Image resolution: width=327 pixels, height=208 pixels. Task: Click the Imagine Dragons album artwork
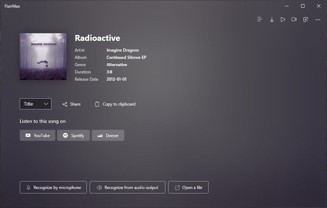pyautogui.click(x=43, y=56)
